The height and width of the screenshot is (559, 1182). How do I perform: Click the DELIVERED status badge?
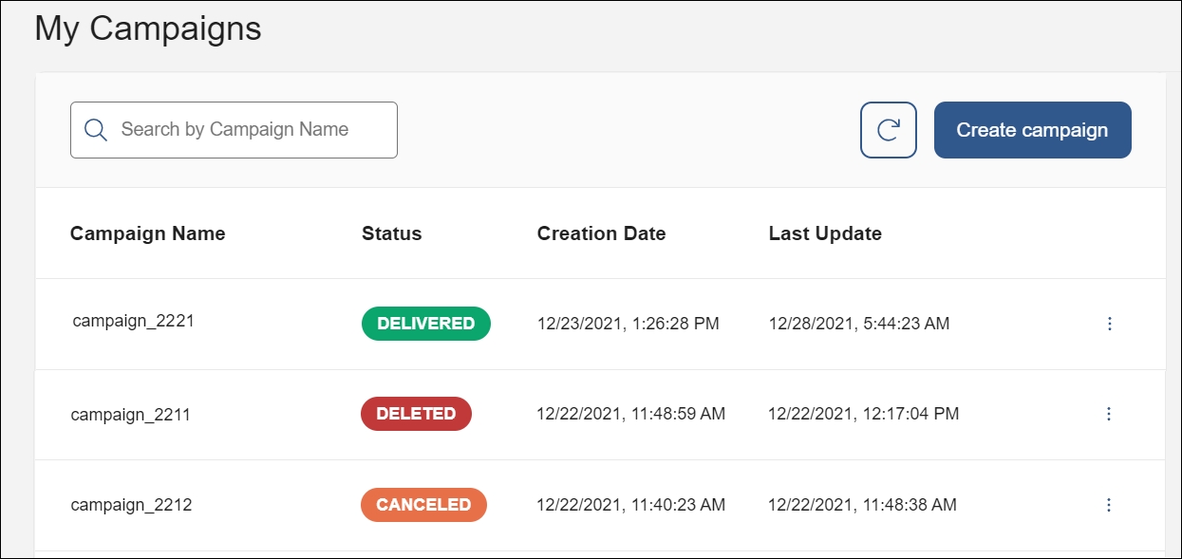(x=425, y=324)
